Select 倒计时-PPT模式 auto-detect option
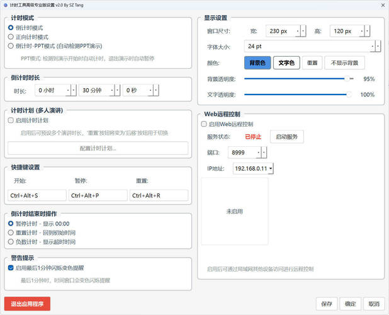The image size is (389, 315). coord(11,46)
